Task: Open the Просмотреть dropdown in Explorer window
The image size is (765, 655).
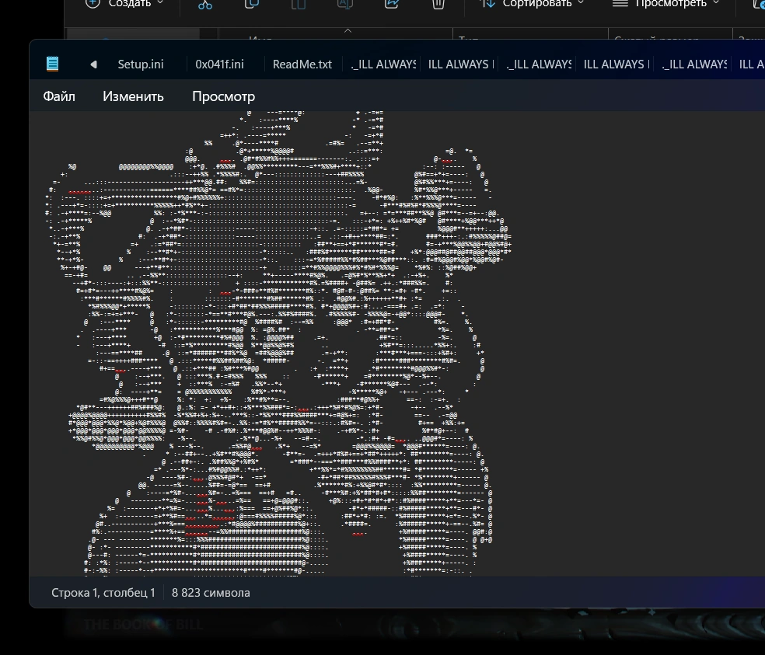Action: (x=666, y=4)
